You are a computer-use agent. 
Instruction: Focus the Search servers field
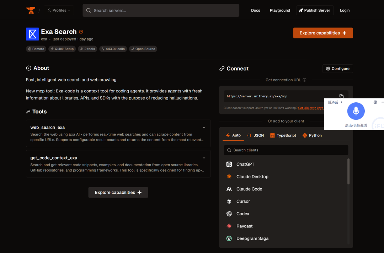coord(161,11)
